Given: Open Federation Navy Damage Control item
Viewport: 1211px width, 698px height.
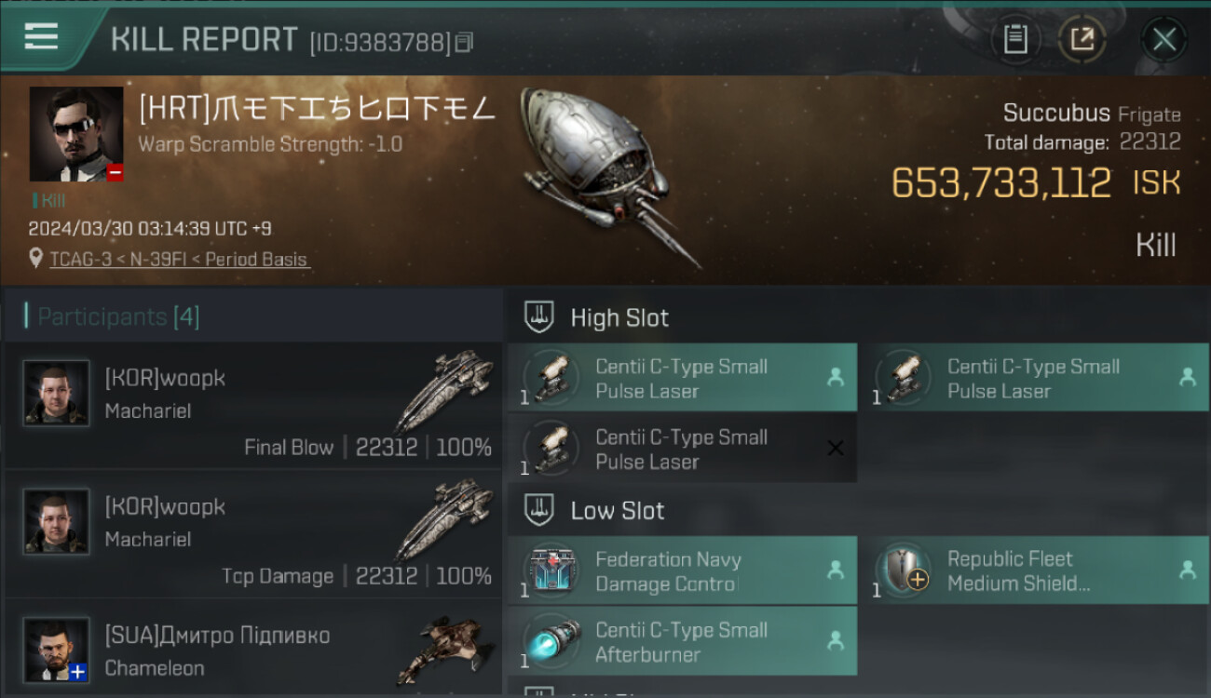Looking at the screenshot, I should click(x=682, y=570).
